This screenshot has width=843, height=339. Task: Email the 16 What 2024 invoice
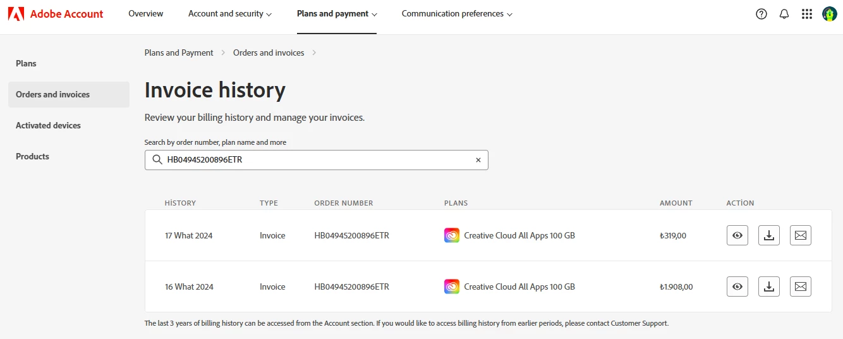pyautogui.click(x=801, y=287)
